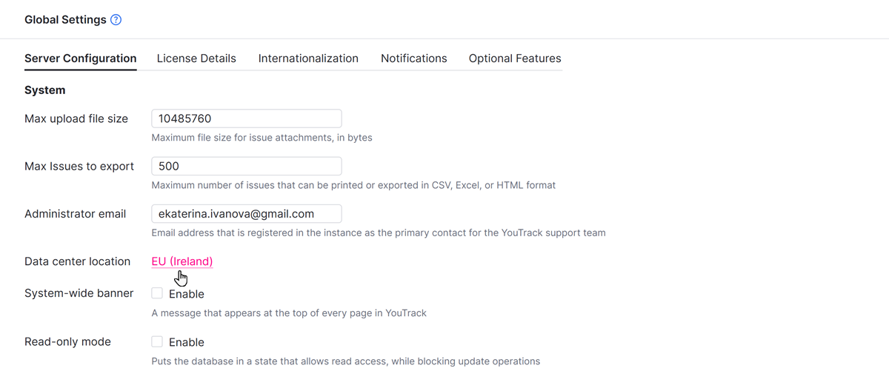
Task: Tick the Read-only mode checkbox
Action: click(157, 341)
